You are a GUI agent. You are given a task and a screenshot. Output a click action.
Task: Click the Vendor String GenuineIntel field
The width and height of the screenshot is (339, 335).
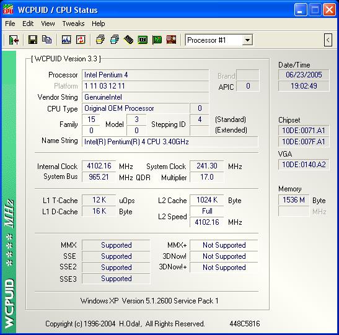coord(145,97)
